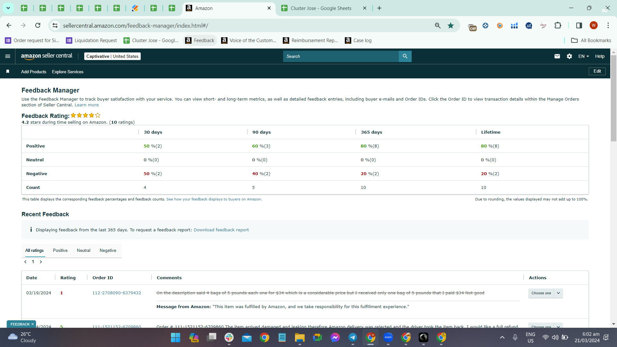Select the All ratings tab
Viewport: 617px width, 347px height.
point(34,251)
